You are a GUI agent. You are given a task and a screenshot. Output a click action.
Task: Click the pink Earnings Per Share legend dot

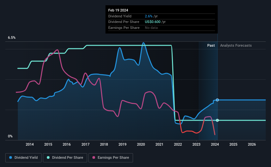click(94, 157)
